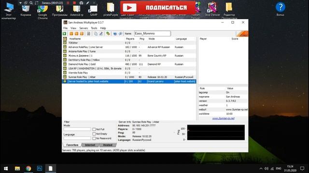
Task: Click the camera screenshot icon in recorder bar
Action: [x=81, y=3]
